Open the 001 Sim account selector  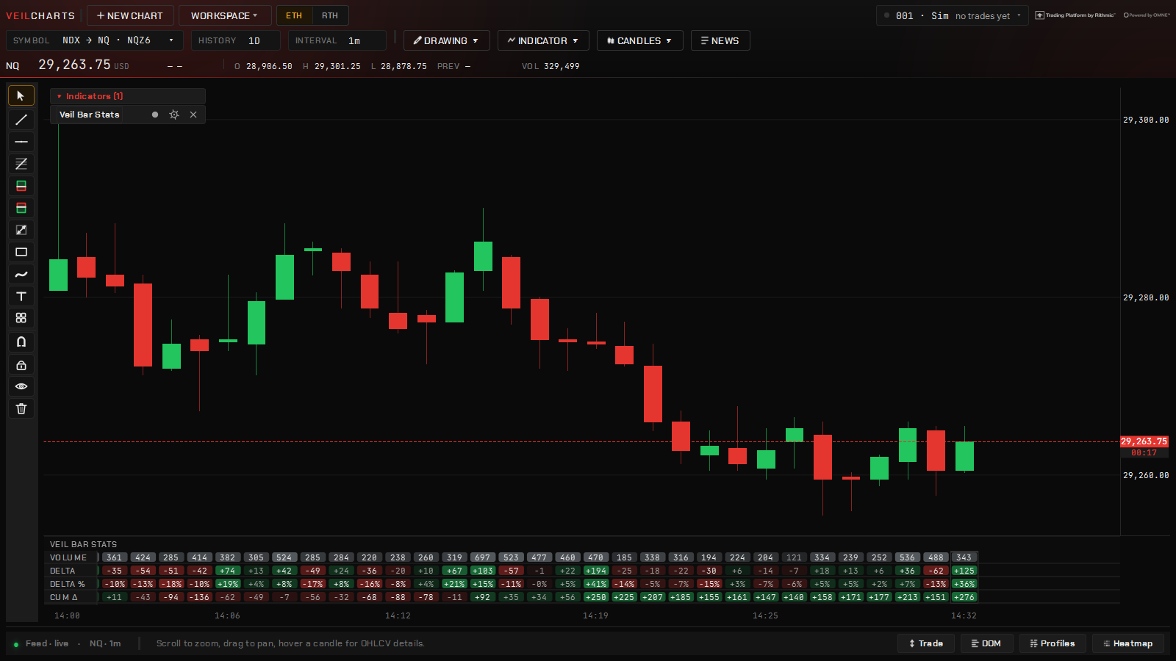[x=953, y=15]
